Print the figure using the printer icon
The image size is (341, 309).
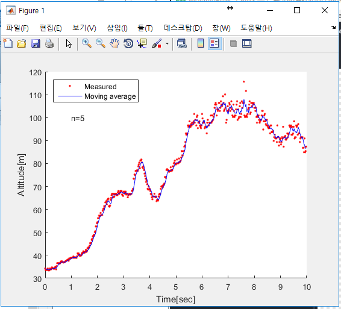(49, 43)
